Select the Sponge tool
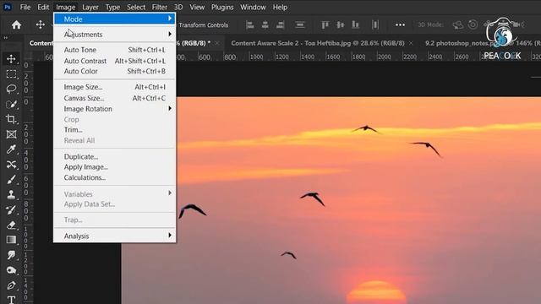This screenshot has width=541, height=304. click(x=11, y=270)
